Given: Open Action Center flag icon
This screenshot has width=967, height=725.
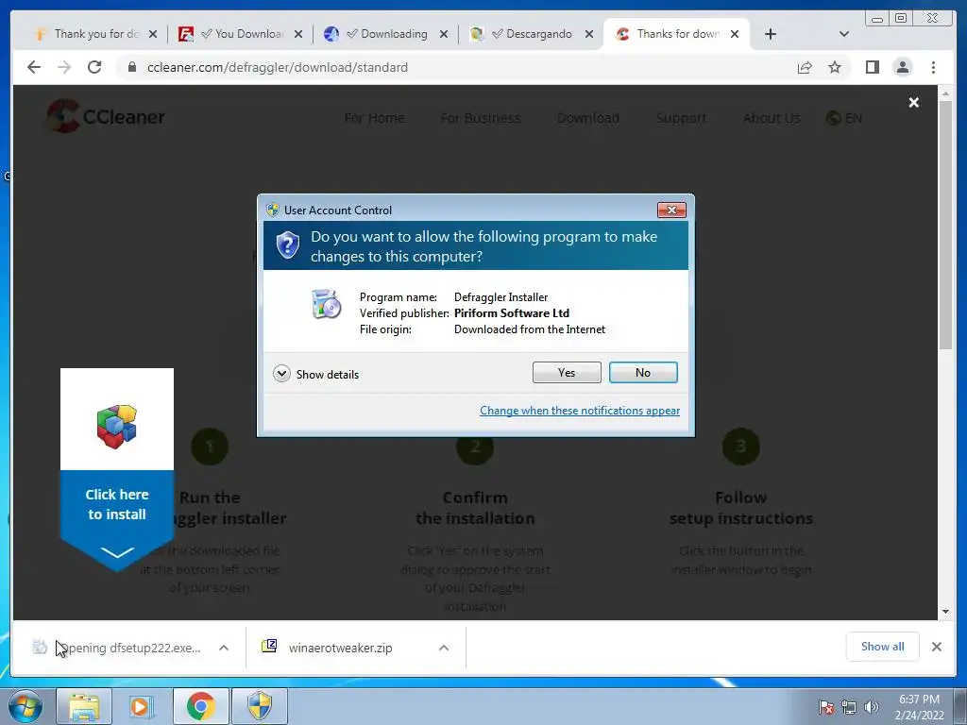Looking at the screenshot, I should 826,707.
